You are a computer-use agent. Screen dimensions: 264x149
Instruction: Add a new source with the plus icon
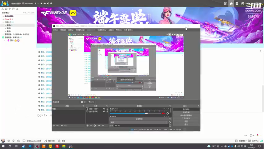pos(87,125)
